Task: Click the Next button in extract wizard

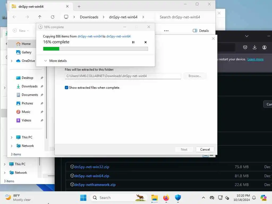Action: click(x=184, y=149)
